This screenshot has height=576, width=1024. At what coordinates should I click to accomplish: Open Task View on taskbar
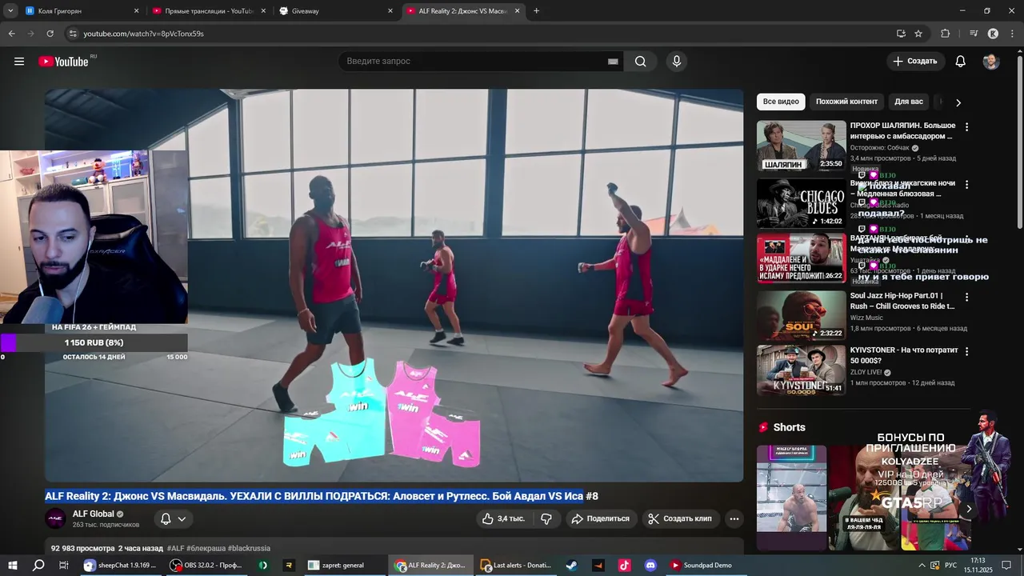(x=64, y=565)
